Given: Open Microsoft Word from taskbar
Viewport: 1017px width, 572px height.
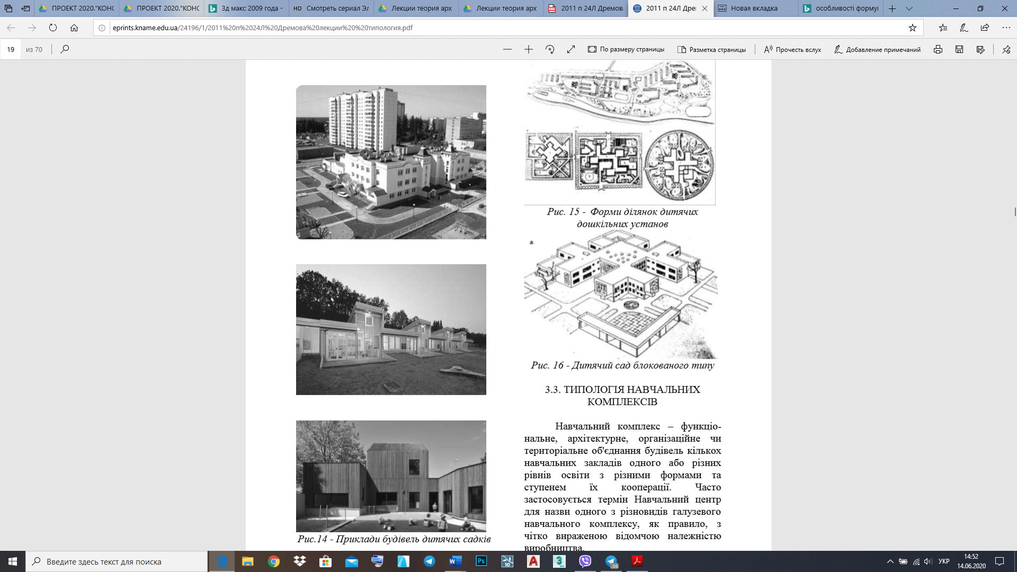Looking at the screenshot, I should tap(456, 561).
